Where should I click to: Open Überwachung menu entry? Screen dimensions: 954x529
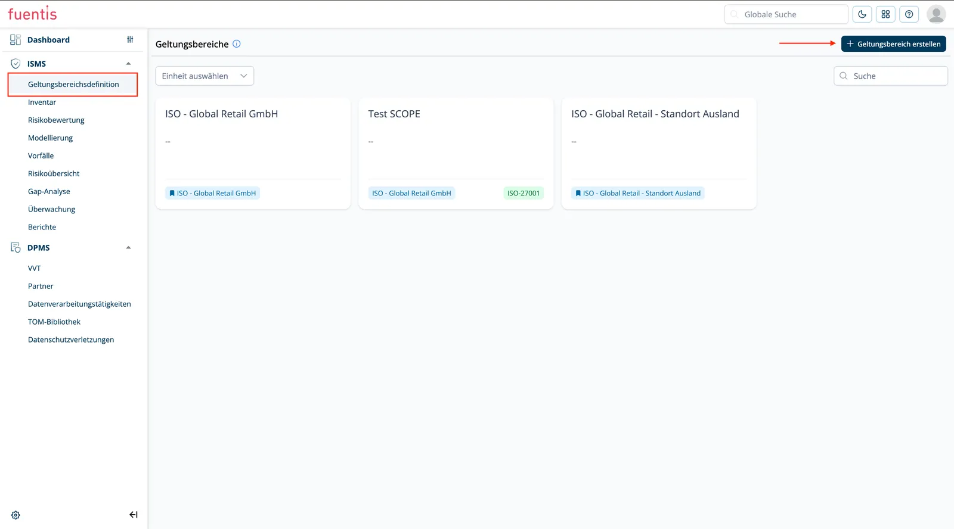coord(51,210)
